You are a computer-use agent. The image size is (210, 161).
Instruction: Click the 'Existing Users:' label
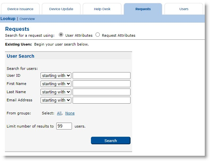(19, 44)
